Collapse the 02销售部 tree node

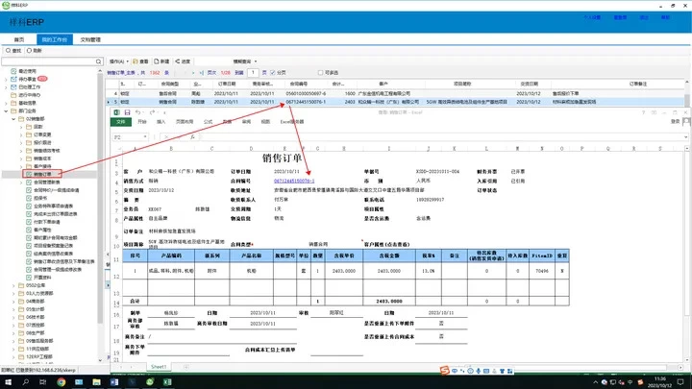point(14,119)
